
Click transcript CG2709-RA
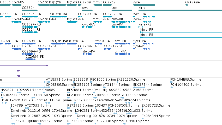(x=87, y=14)
